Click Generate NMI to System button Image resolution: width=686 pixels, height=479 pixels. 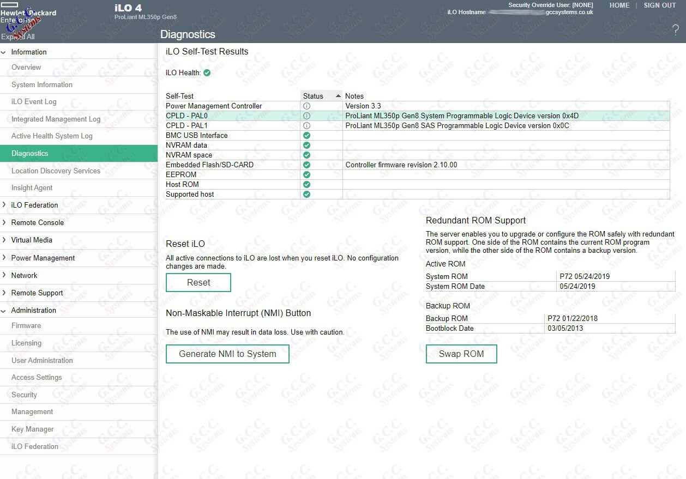(x=227, y=354)
